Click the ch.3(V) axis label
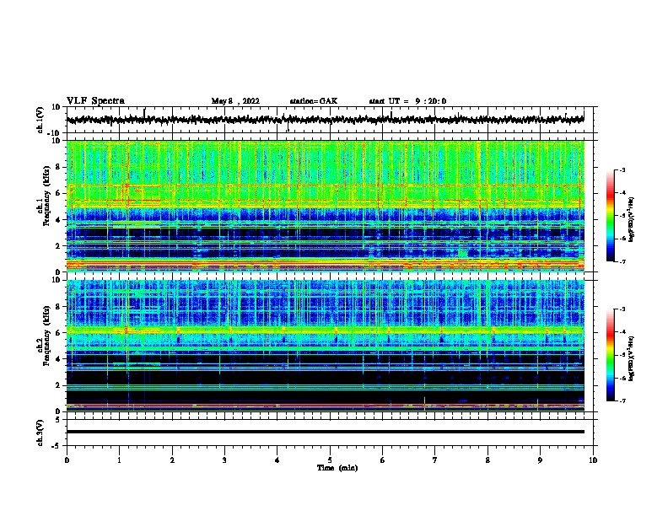This screenshot has height=516, width=668. pos(40,433)
